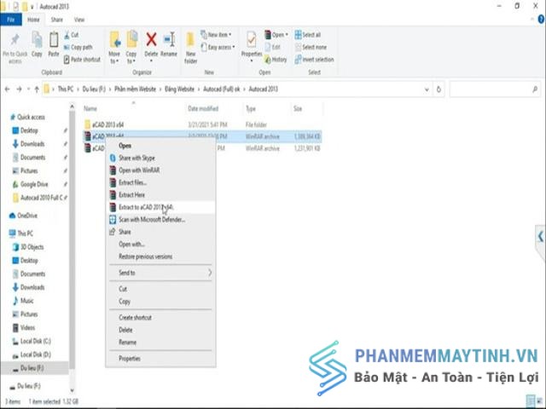Switch to details view icon in status bar
The height and width of the screenshot is (409, 546).
pyautogui.click(x=531, y=401)
